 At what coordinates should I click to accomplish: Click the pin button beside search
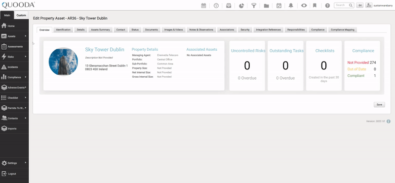359,5
